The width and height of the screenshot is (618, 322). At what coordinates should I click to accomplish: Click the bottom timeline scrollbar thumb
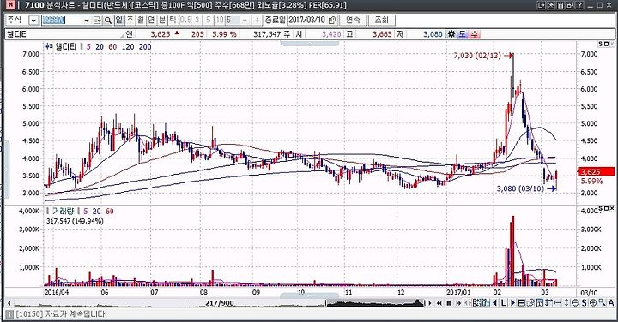tap(375, 303)
